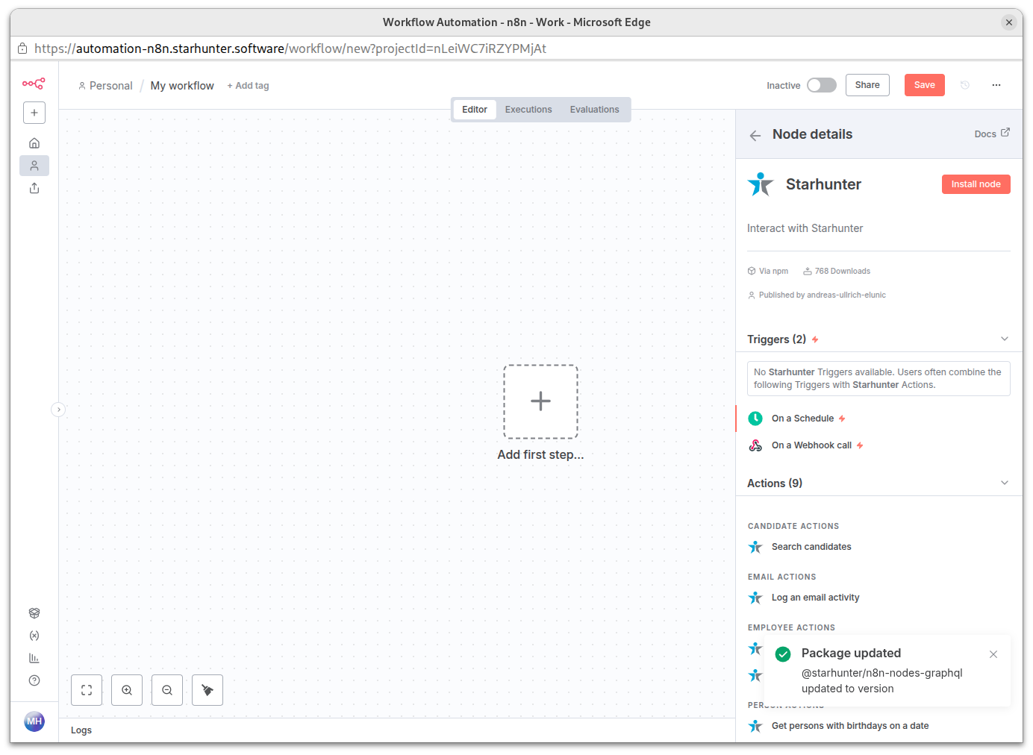Open the Templates cube icon
The height and width of the screenshot is (755, 1033).
34,613
